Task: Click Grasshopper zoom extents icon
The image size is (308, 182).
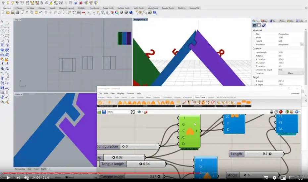Action: [x=132, y=112]
